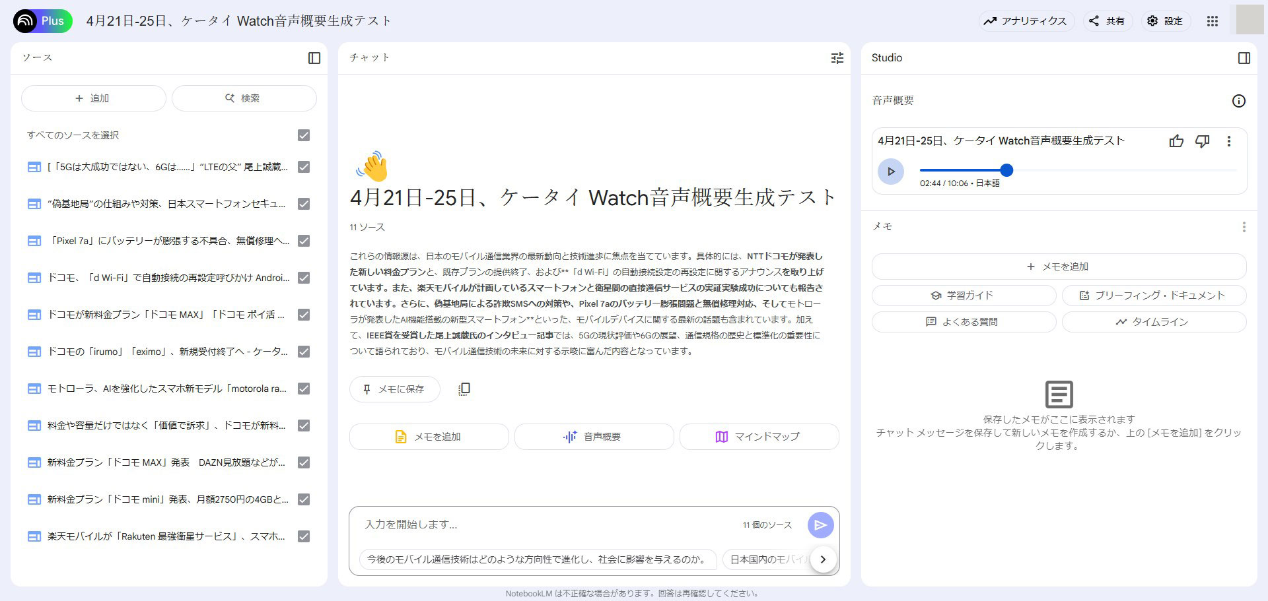Uncheck the 料金や容量だけではなく source checkbox
This screenshot has height=601, width=1268.
304,426
